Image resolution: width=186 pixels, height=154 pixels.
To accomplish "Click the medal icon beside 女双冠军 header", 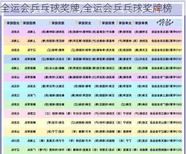I will click(76, 23).
